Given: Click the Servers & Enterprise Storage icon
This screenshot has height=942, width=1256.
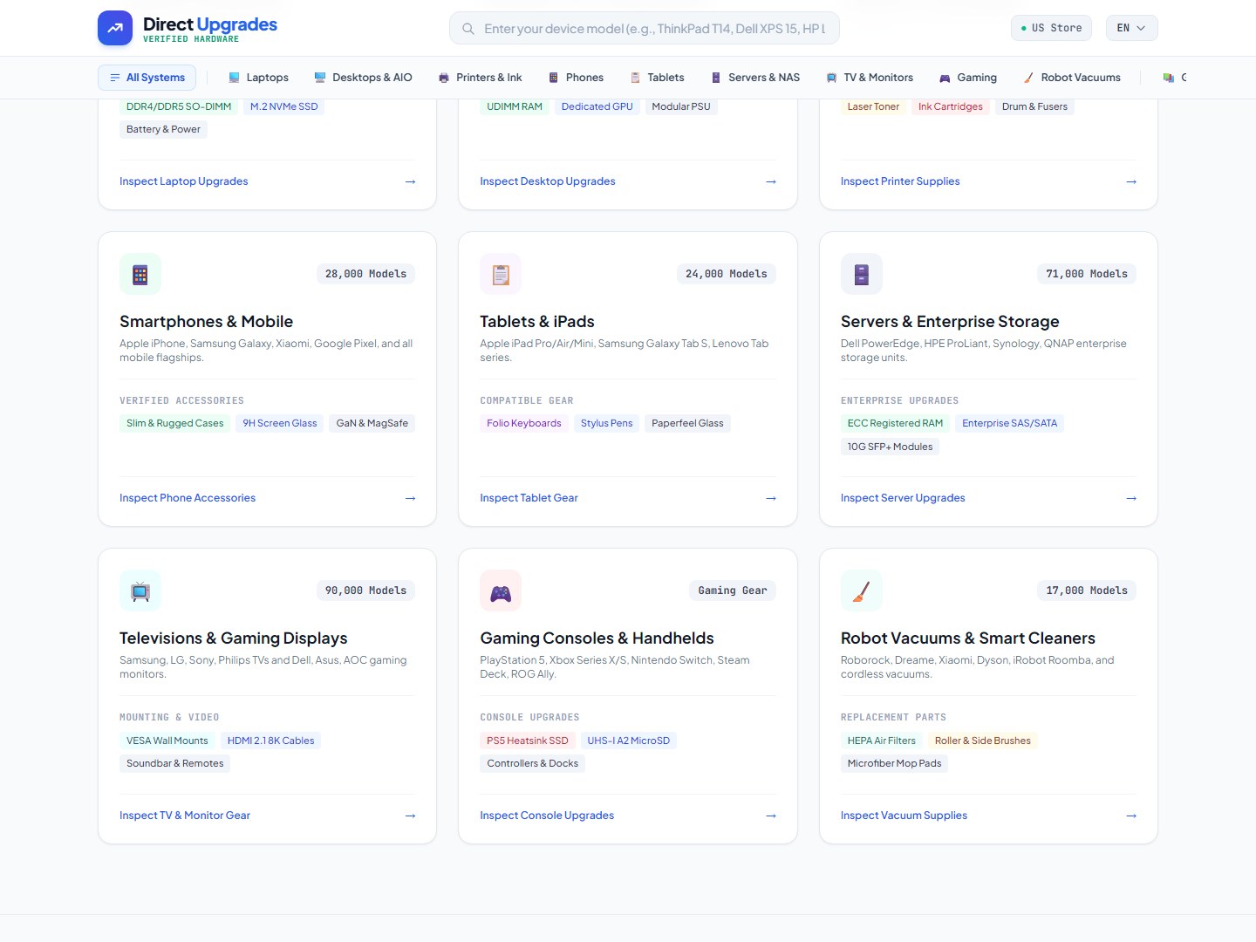Looking at the screenshot, I should click(862, 275).
